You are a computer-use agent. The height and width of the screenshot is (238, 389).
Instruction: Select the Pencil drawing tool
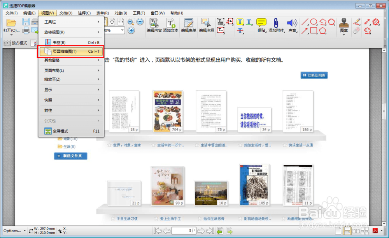point(357,22)
